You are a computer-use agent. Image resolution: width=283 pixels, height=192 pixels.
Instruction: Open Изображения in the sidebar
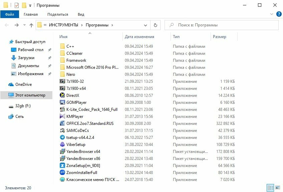tap(30, 74)
